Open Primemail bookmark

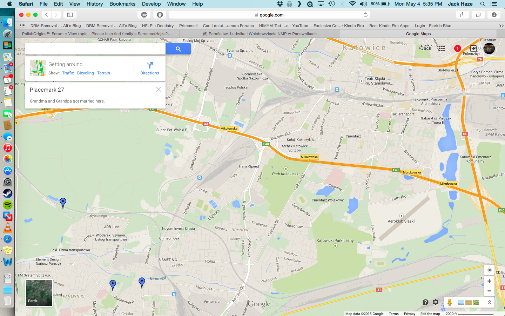pyautogui.click(x=188, y=26)
